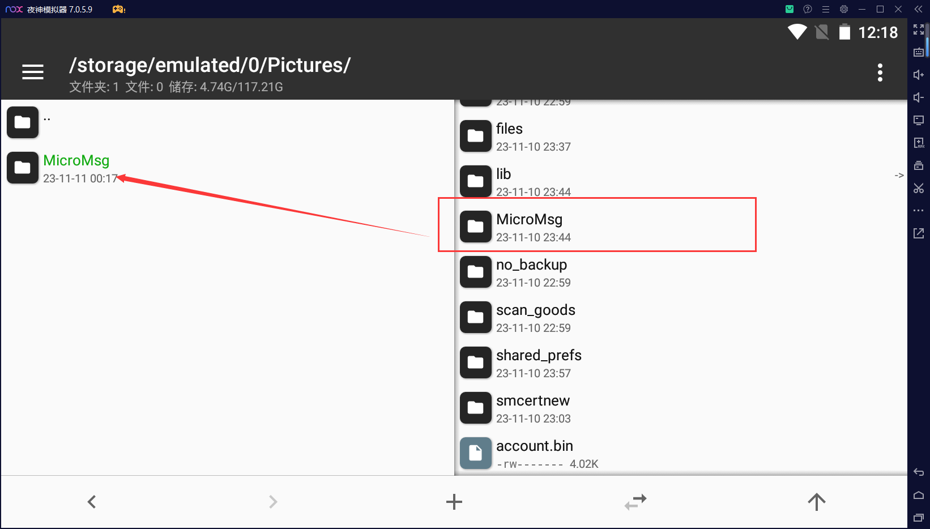The width and height of the screenshot is (930, 529).
Task: Open the smcertnew folder
Action: 681,408
